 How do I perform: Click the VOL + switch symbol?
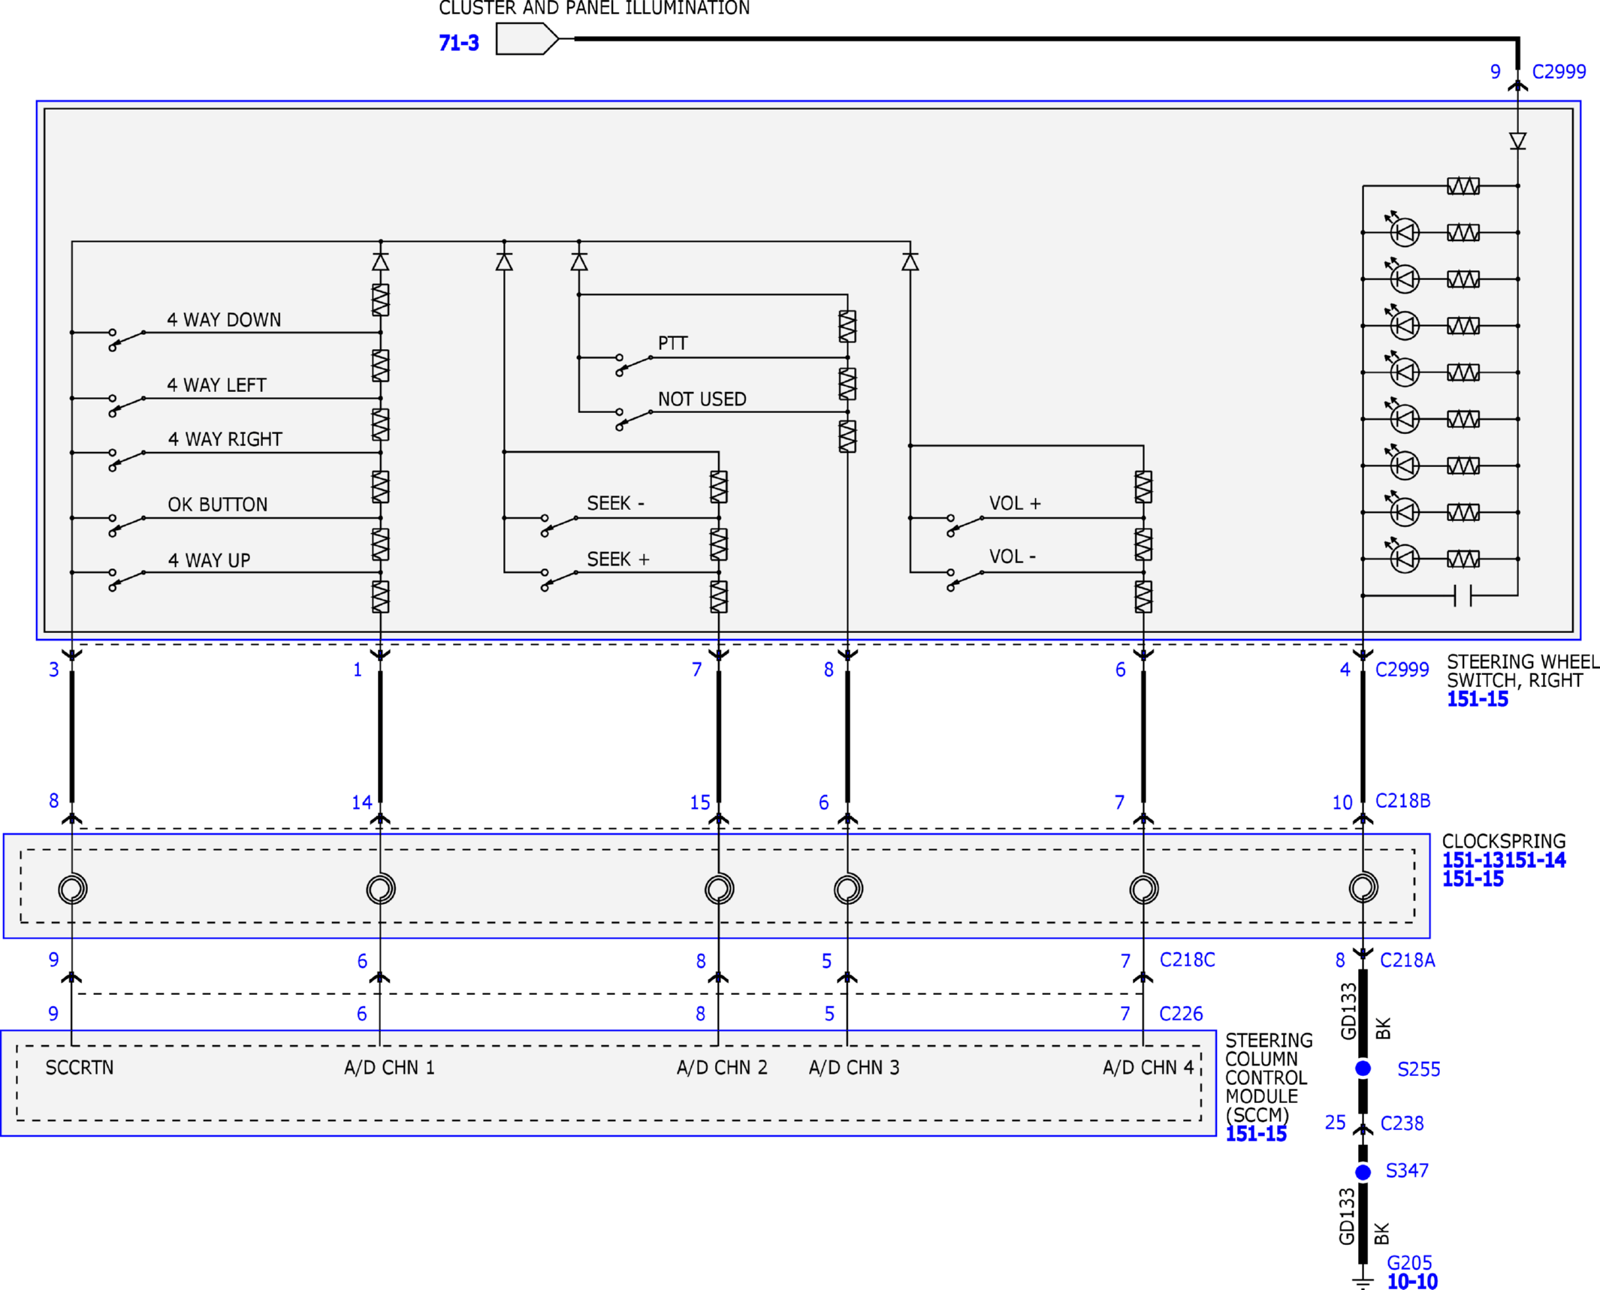[966, 525]
